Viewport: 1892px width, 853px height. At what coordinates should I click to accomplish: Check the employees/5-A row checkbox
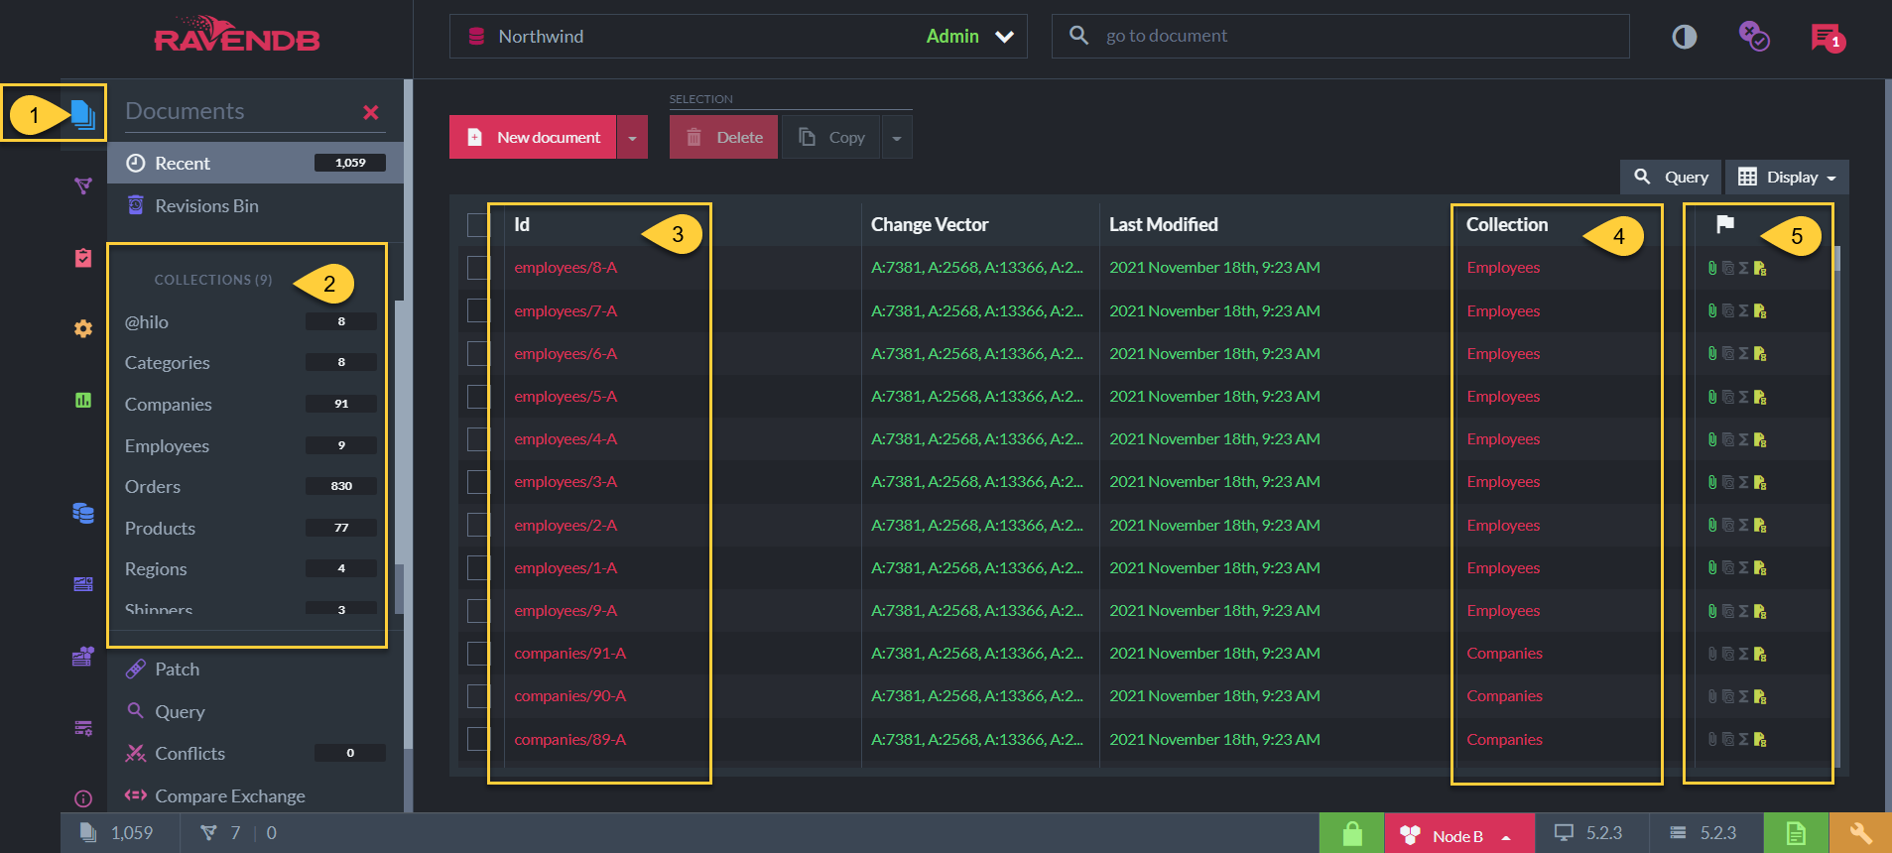pos(478,397)
